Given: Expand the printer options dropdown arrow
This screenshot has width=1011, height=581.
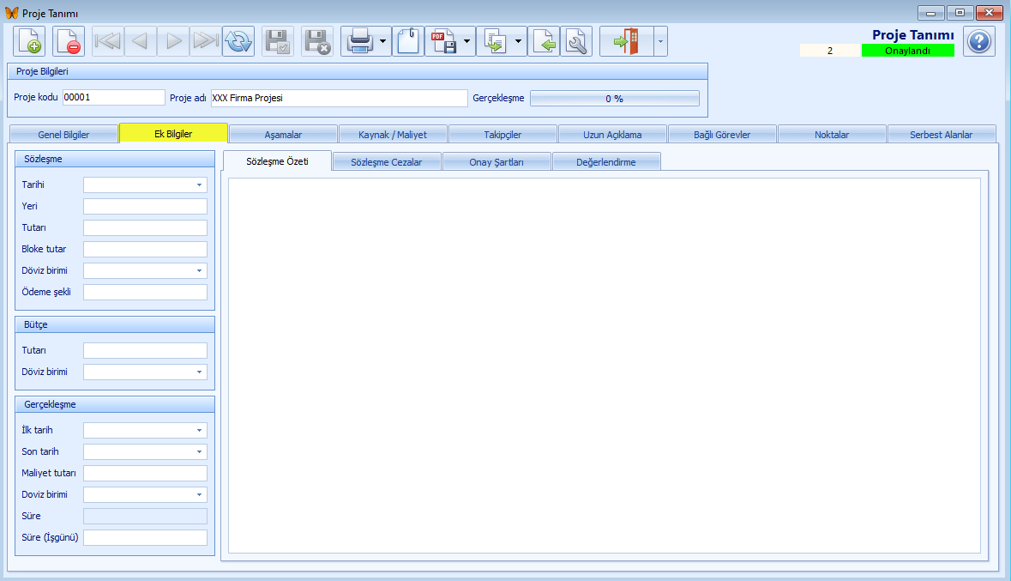Looking at the screenshot, I should pyautogui.click(x=382, y=41).
